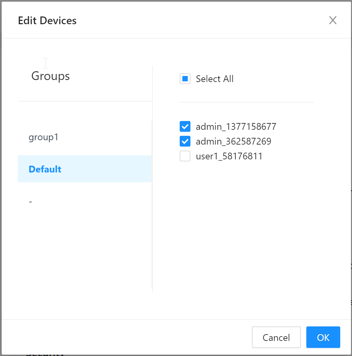Uncheck the admin_362587269 device checkbox
This screenshot has width=352, height=356.
click(x=185, y=141)
